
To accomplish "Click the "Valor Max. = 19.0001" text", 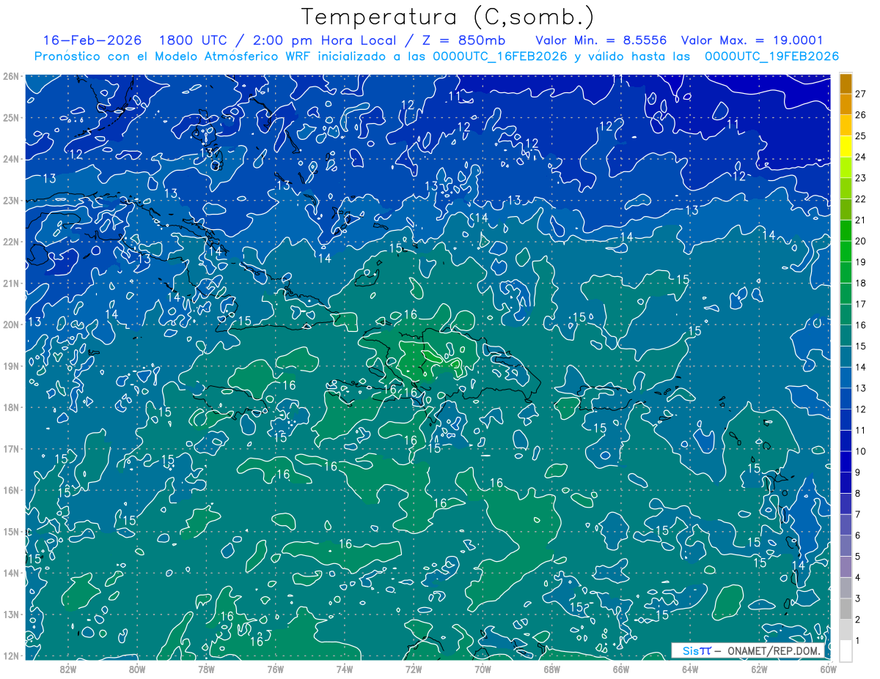I will [x=752, y=40].
